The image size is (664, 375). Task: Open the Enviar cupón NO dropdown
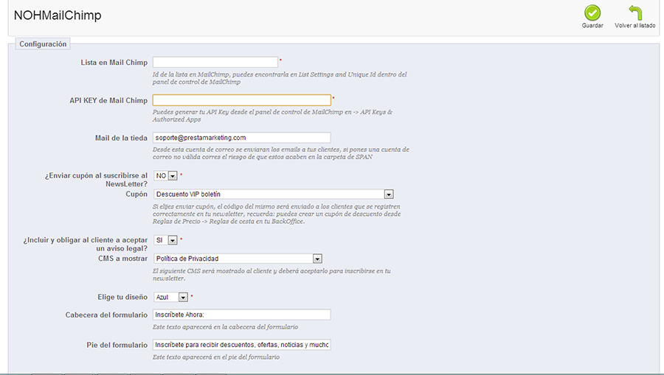pyautogui.click(x=165, y=175)
